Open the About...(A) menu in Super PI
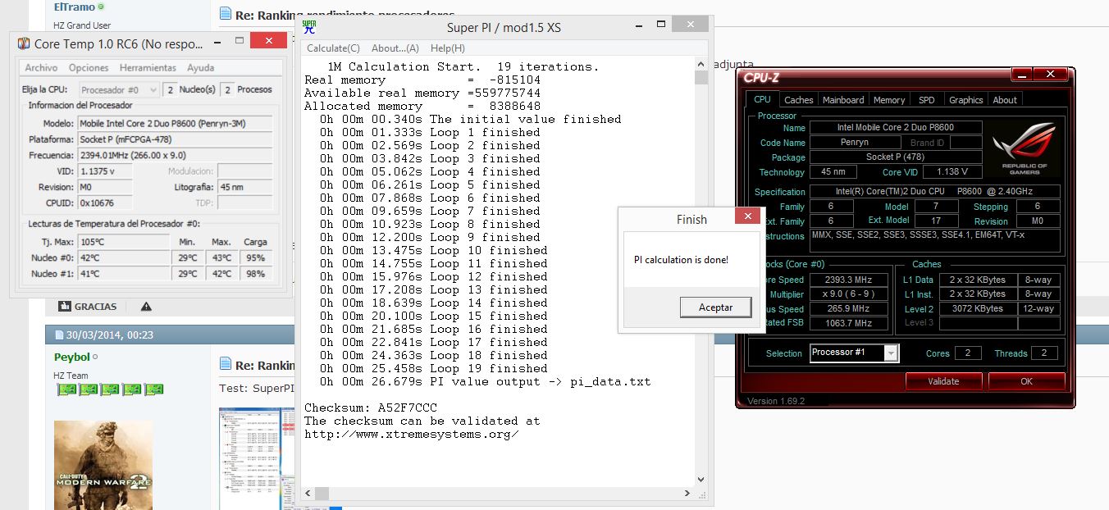 click(395, 48)
